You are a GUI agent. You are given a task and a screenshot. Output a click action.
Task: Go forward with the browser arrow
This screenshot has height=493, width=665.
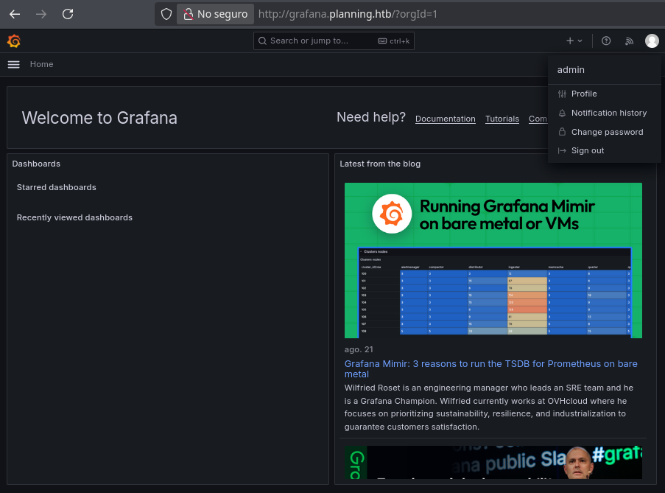pyautogui.click(x=41, y=14)
